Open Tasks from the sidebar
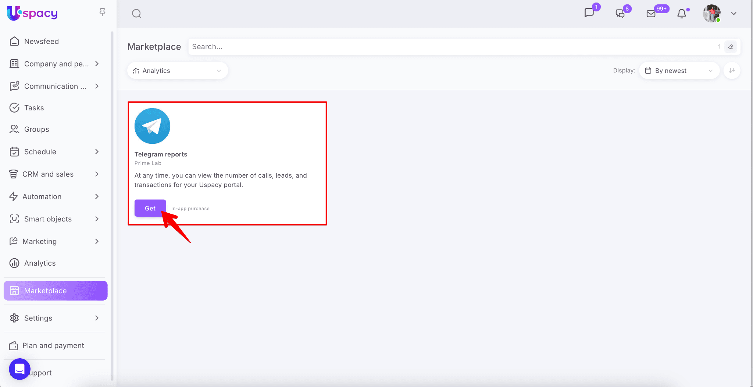 coord(34,108)
